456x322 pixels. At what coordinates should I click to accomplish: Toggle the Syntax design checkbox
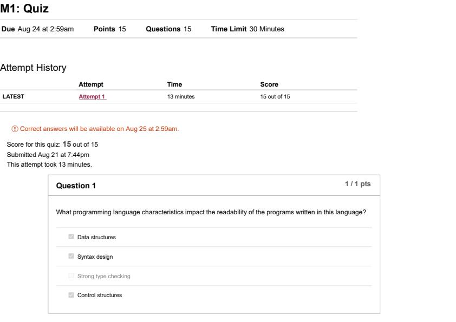[x=71, y=257]
